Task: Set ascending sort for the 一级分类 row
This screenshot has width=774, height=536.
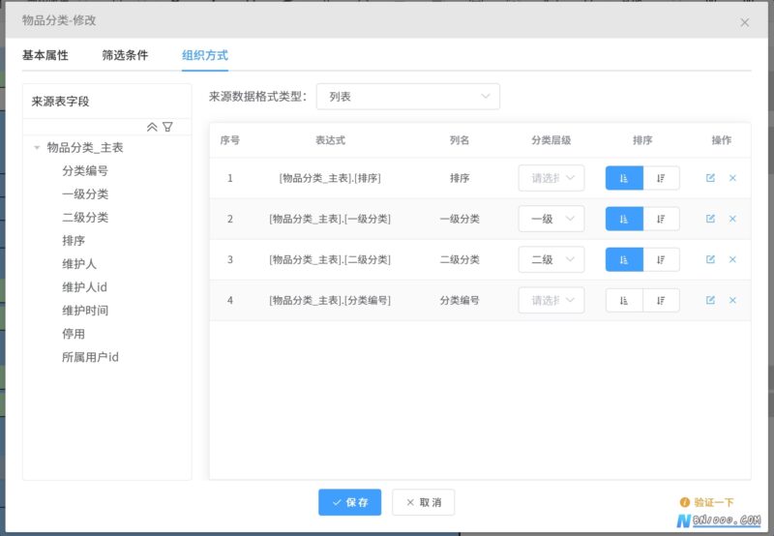Action: (x=624, y=219)
